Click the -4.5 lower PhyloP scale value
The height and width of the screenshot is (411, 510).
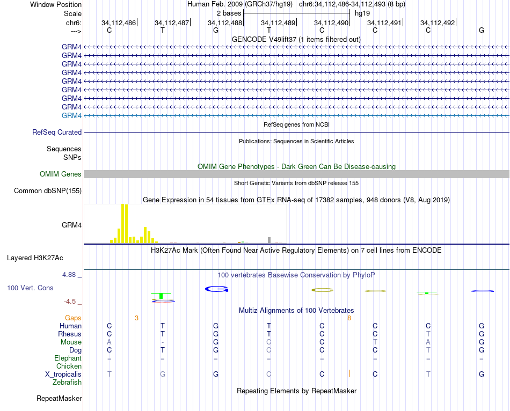(x=70, y=302)
